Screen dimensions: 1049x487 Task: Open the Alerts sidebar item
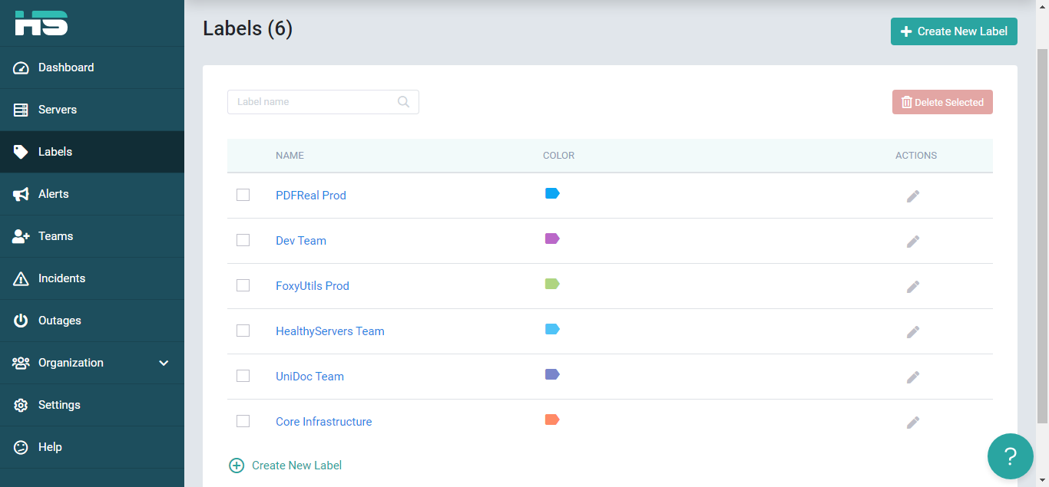click(92, 194)
